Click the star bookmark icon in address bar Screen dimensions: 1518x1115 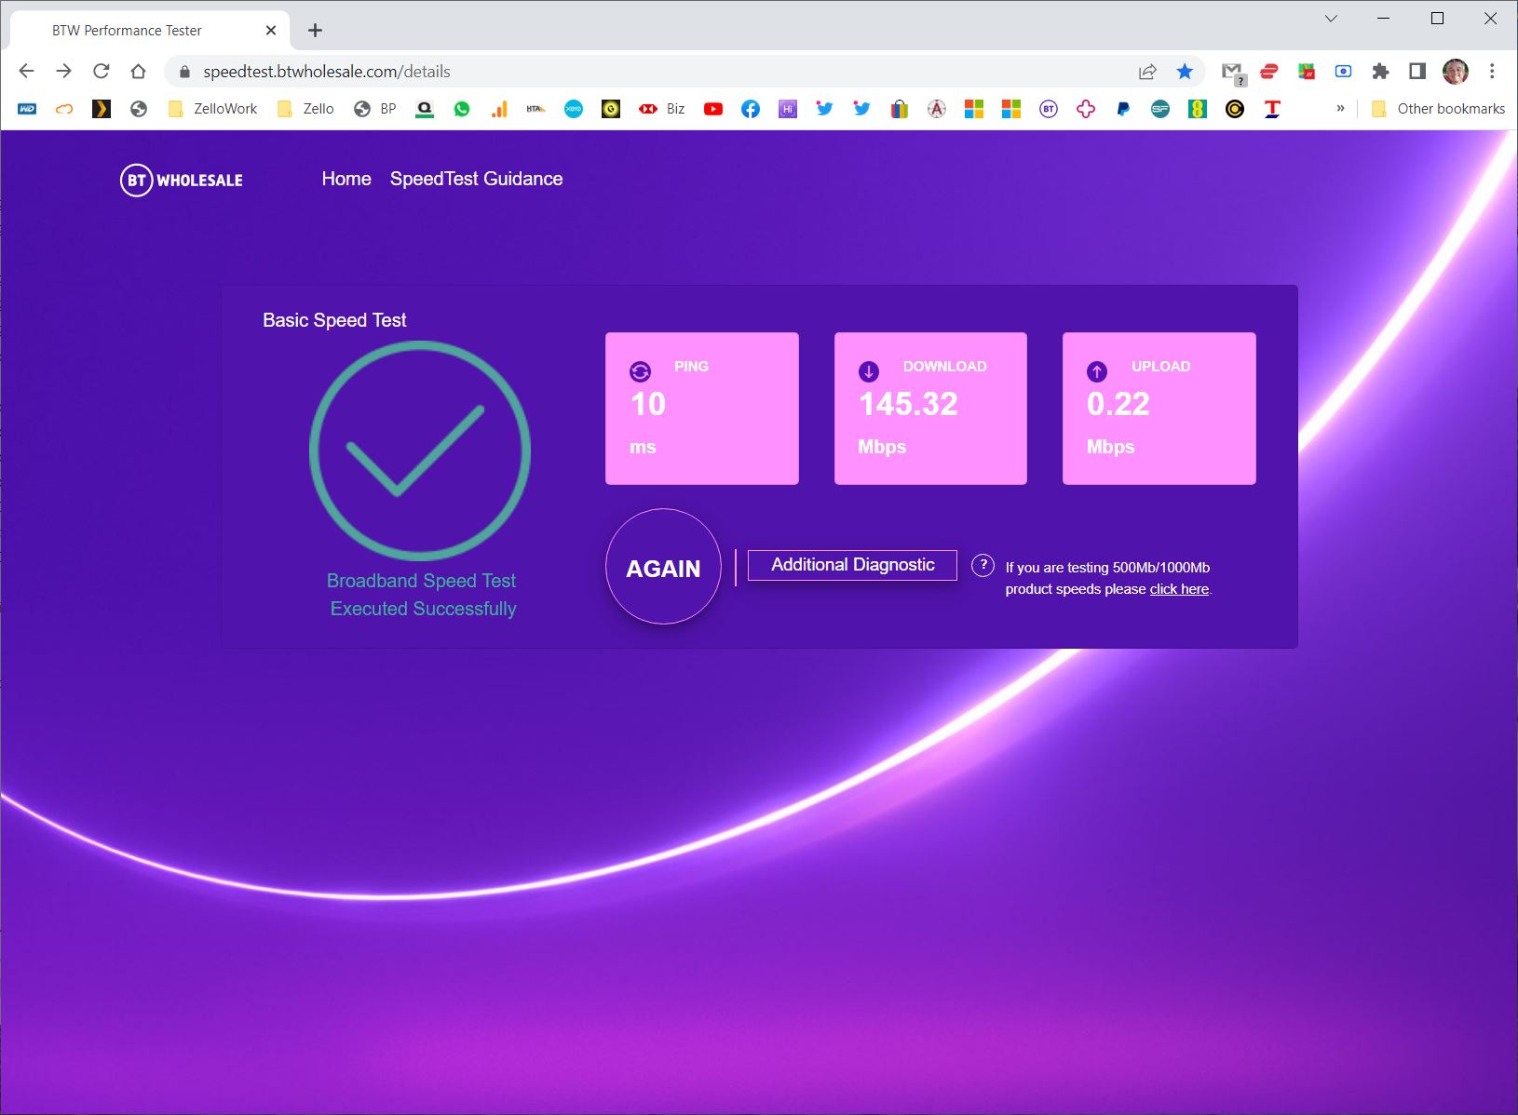1185,72
